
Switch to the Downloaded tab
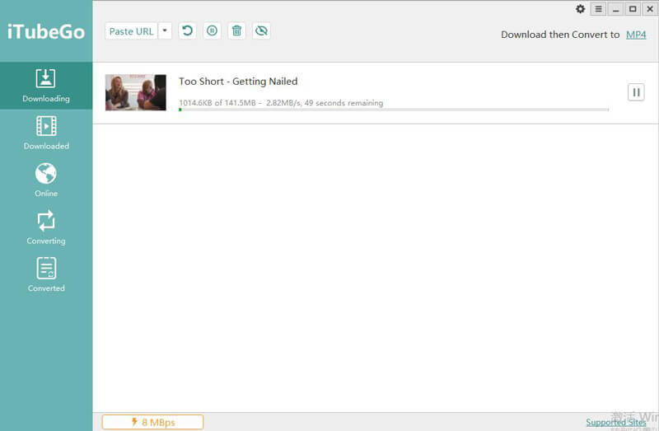pyautogui.click(x=46, y=133)
